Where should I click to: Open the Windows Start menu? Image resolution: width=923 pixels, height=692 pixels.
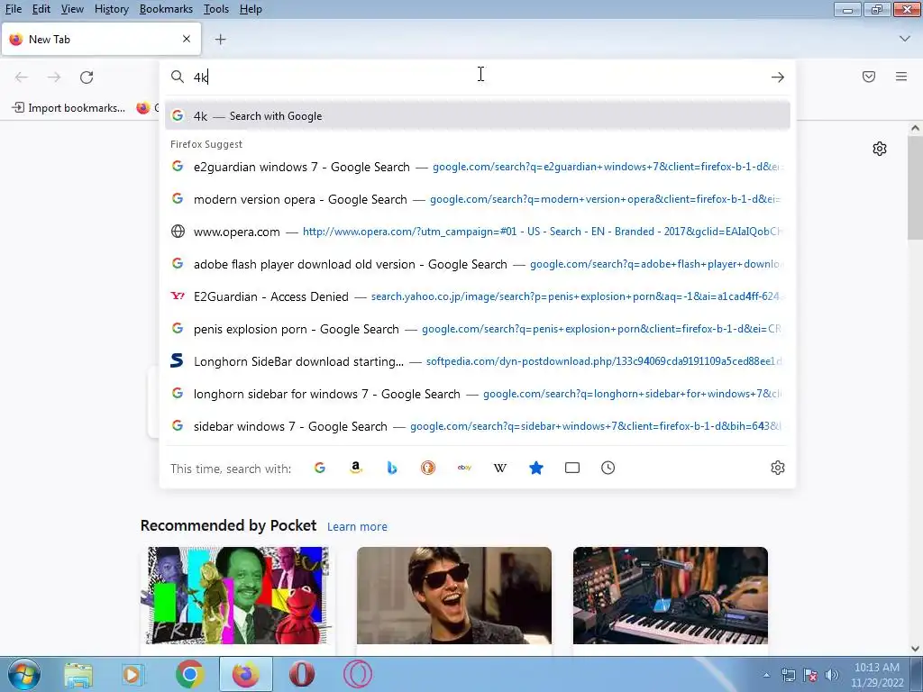click(x=23, y=674)
